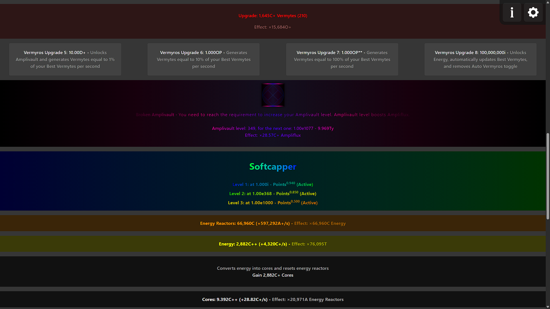This screenshot has width=550, height=309.
Task: Click the Energy Reactors bar
Action: coord(273,223)
